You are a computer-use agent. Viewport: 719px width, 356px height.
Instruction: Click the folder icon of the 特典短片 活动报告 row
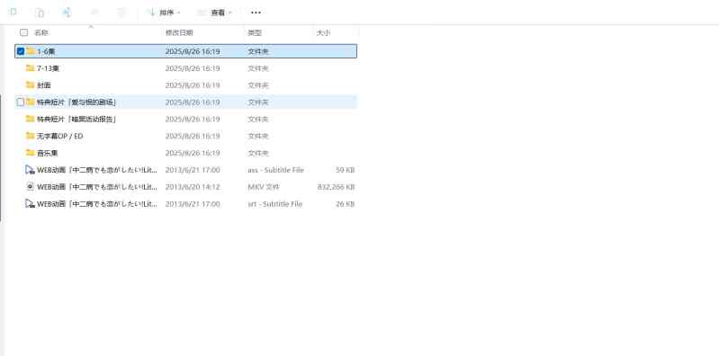(x=31, y=119)
